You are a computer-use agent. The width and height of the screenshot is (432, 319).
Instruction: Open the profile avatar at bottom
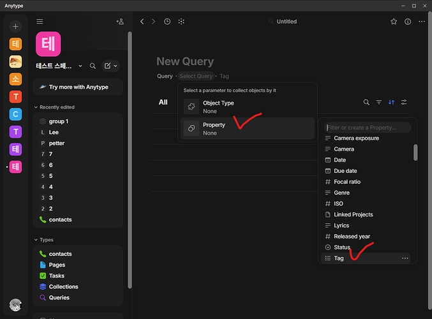[x=15, y=305]
